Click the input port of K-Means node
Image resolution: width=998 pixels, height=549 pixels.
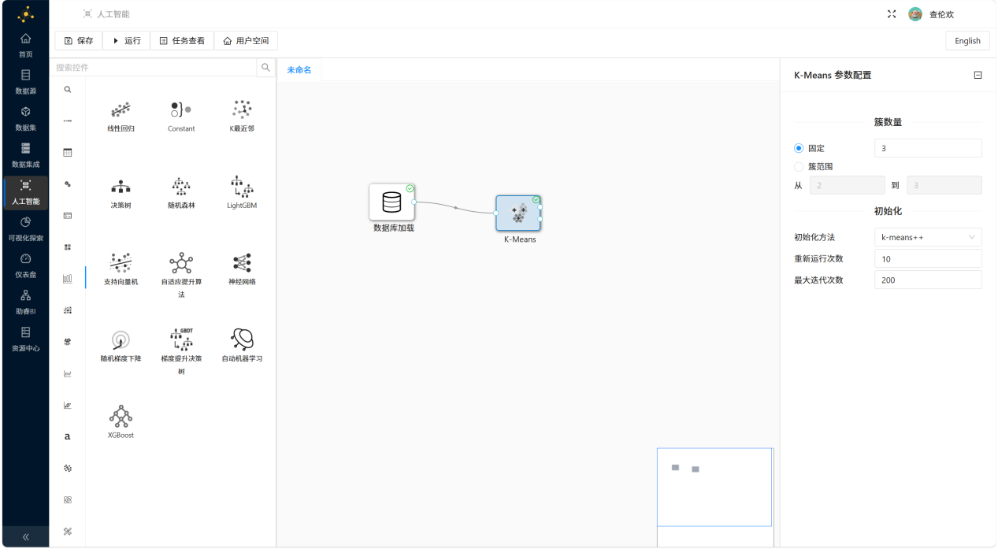[496, 213]
